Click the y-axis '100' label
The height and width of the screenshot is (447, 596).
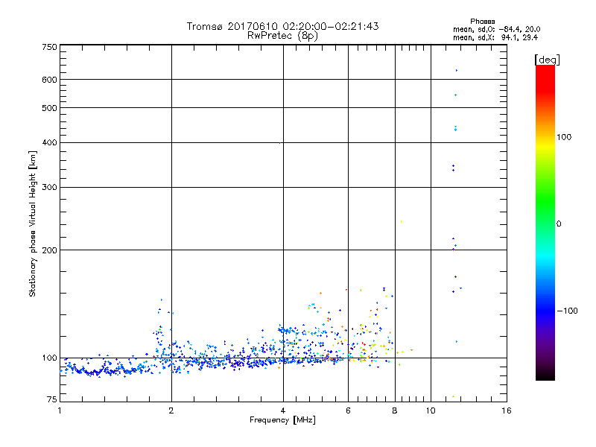(49, 358)
